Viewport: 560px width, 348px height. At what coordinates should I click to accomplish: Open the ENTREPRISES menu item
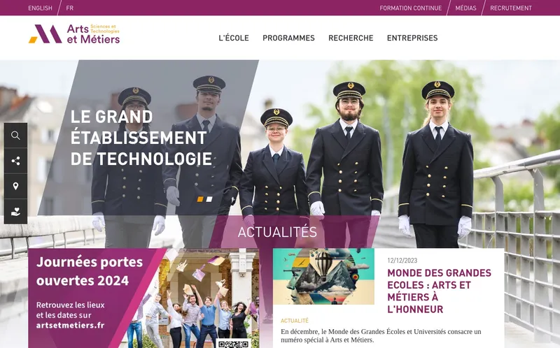point(412,38)
